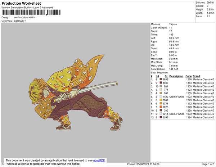Click the barcode under the title
The image size is (216, 167).
[x=31, y=12]
